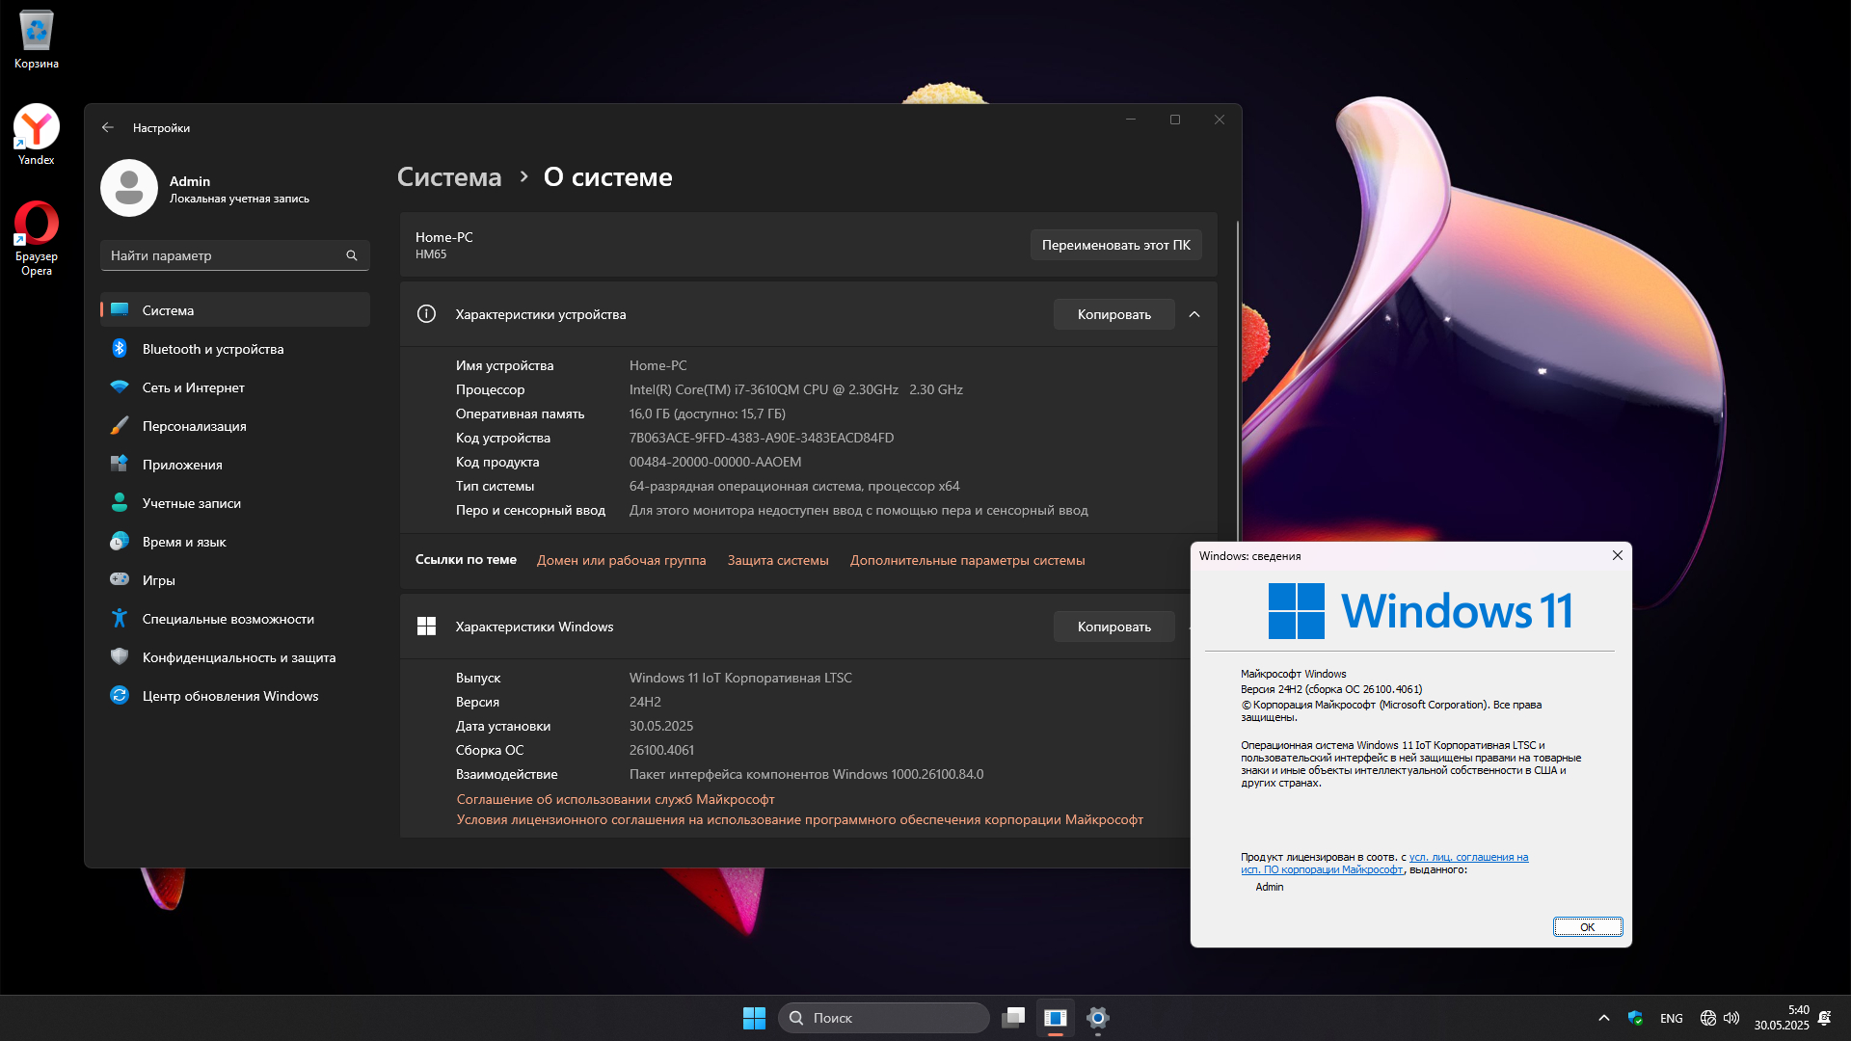Open Дополнительные параметры системы link
Viewport: 1851px width, 1041px height.
point(967,560)
